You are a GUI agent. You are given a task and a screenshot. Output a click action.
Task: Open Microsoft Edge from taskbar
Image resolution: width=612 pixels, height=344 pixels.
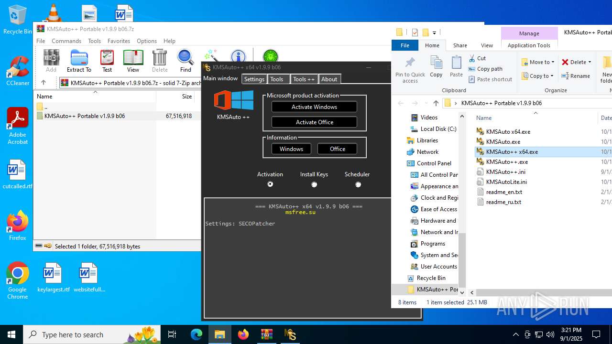[197, 334]
